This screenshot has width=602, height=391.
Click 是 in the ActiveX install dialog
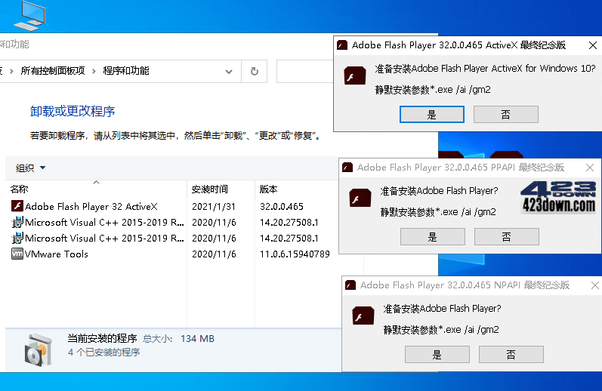[x=431, y=115]
